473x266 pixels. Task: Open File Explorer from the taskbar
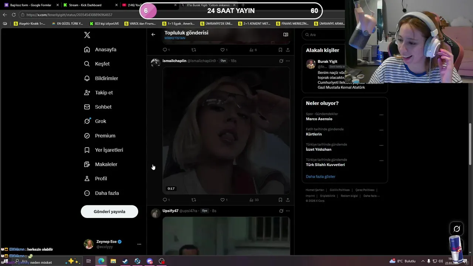point(113,261)
